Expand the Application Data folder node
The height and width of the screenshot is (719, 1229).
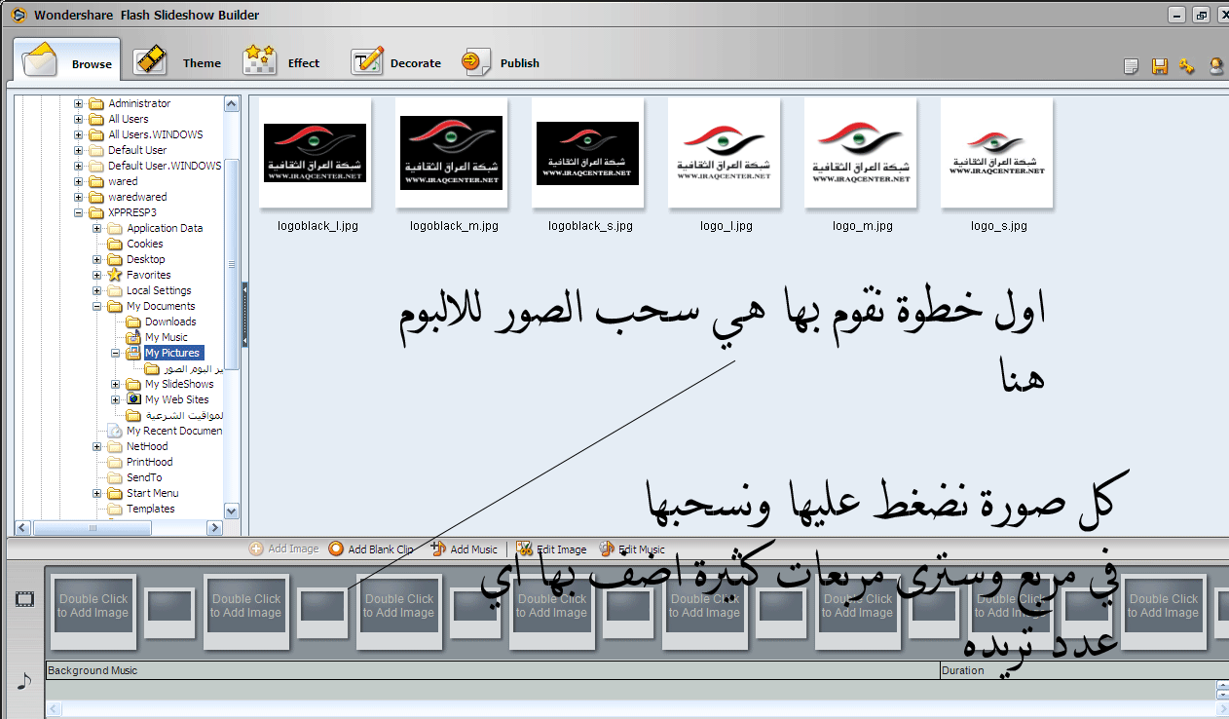pos(97,228)
